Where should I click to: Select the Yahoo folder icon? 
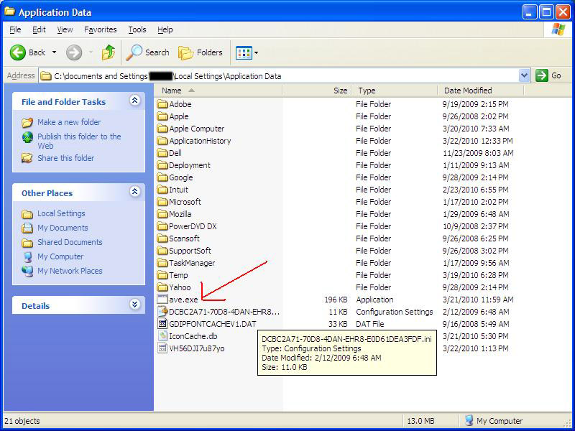(162, 287)
